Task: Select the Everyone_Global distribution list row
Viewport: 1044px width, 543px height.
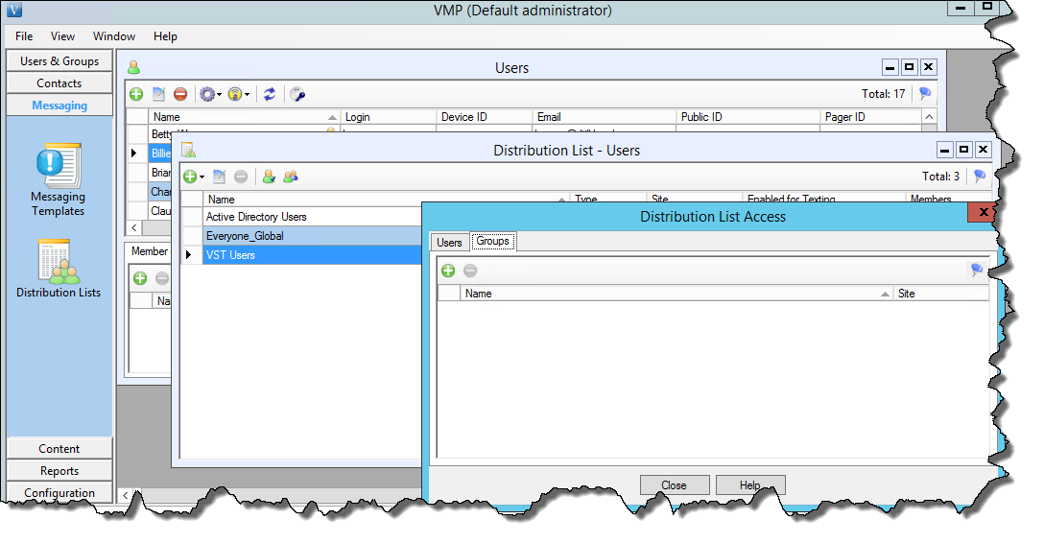Action: coord(245,236)
